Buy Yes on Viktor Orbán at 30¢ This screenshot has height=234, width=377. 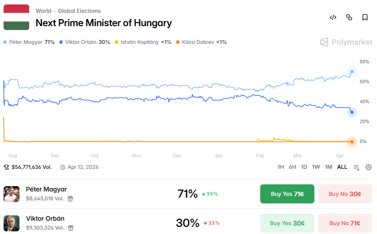[x=287, y=223]
